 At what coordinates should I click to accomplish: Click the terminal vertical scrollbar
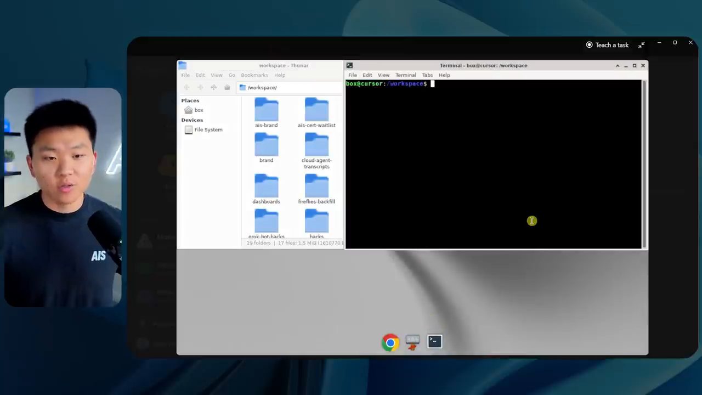(644, 163)
